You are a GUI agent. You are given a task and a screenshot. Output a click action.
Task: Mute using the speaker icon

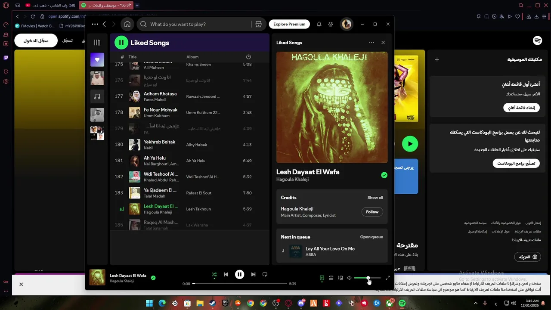(350, 278)
